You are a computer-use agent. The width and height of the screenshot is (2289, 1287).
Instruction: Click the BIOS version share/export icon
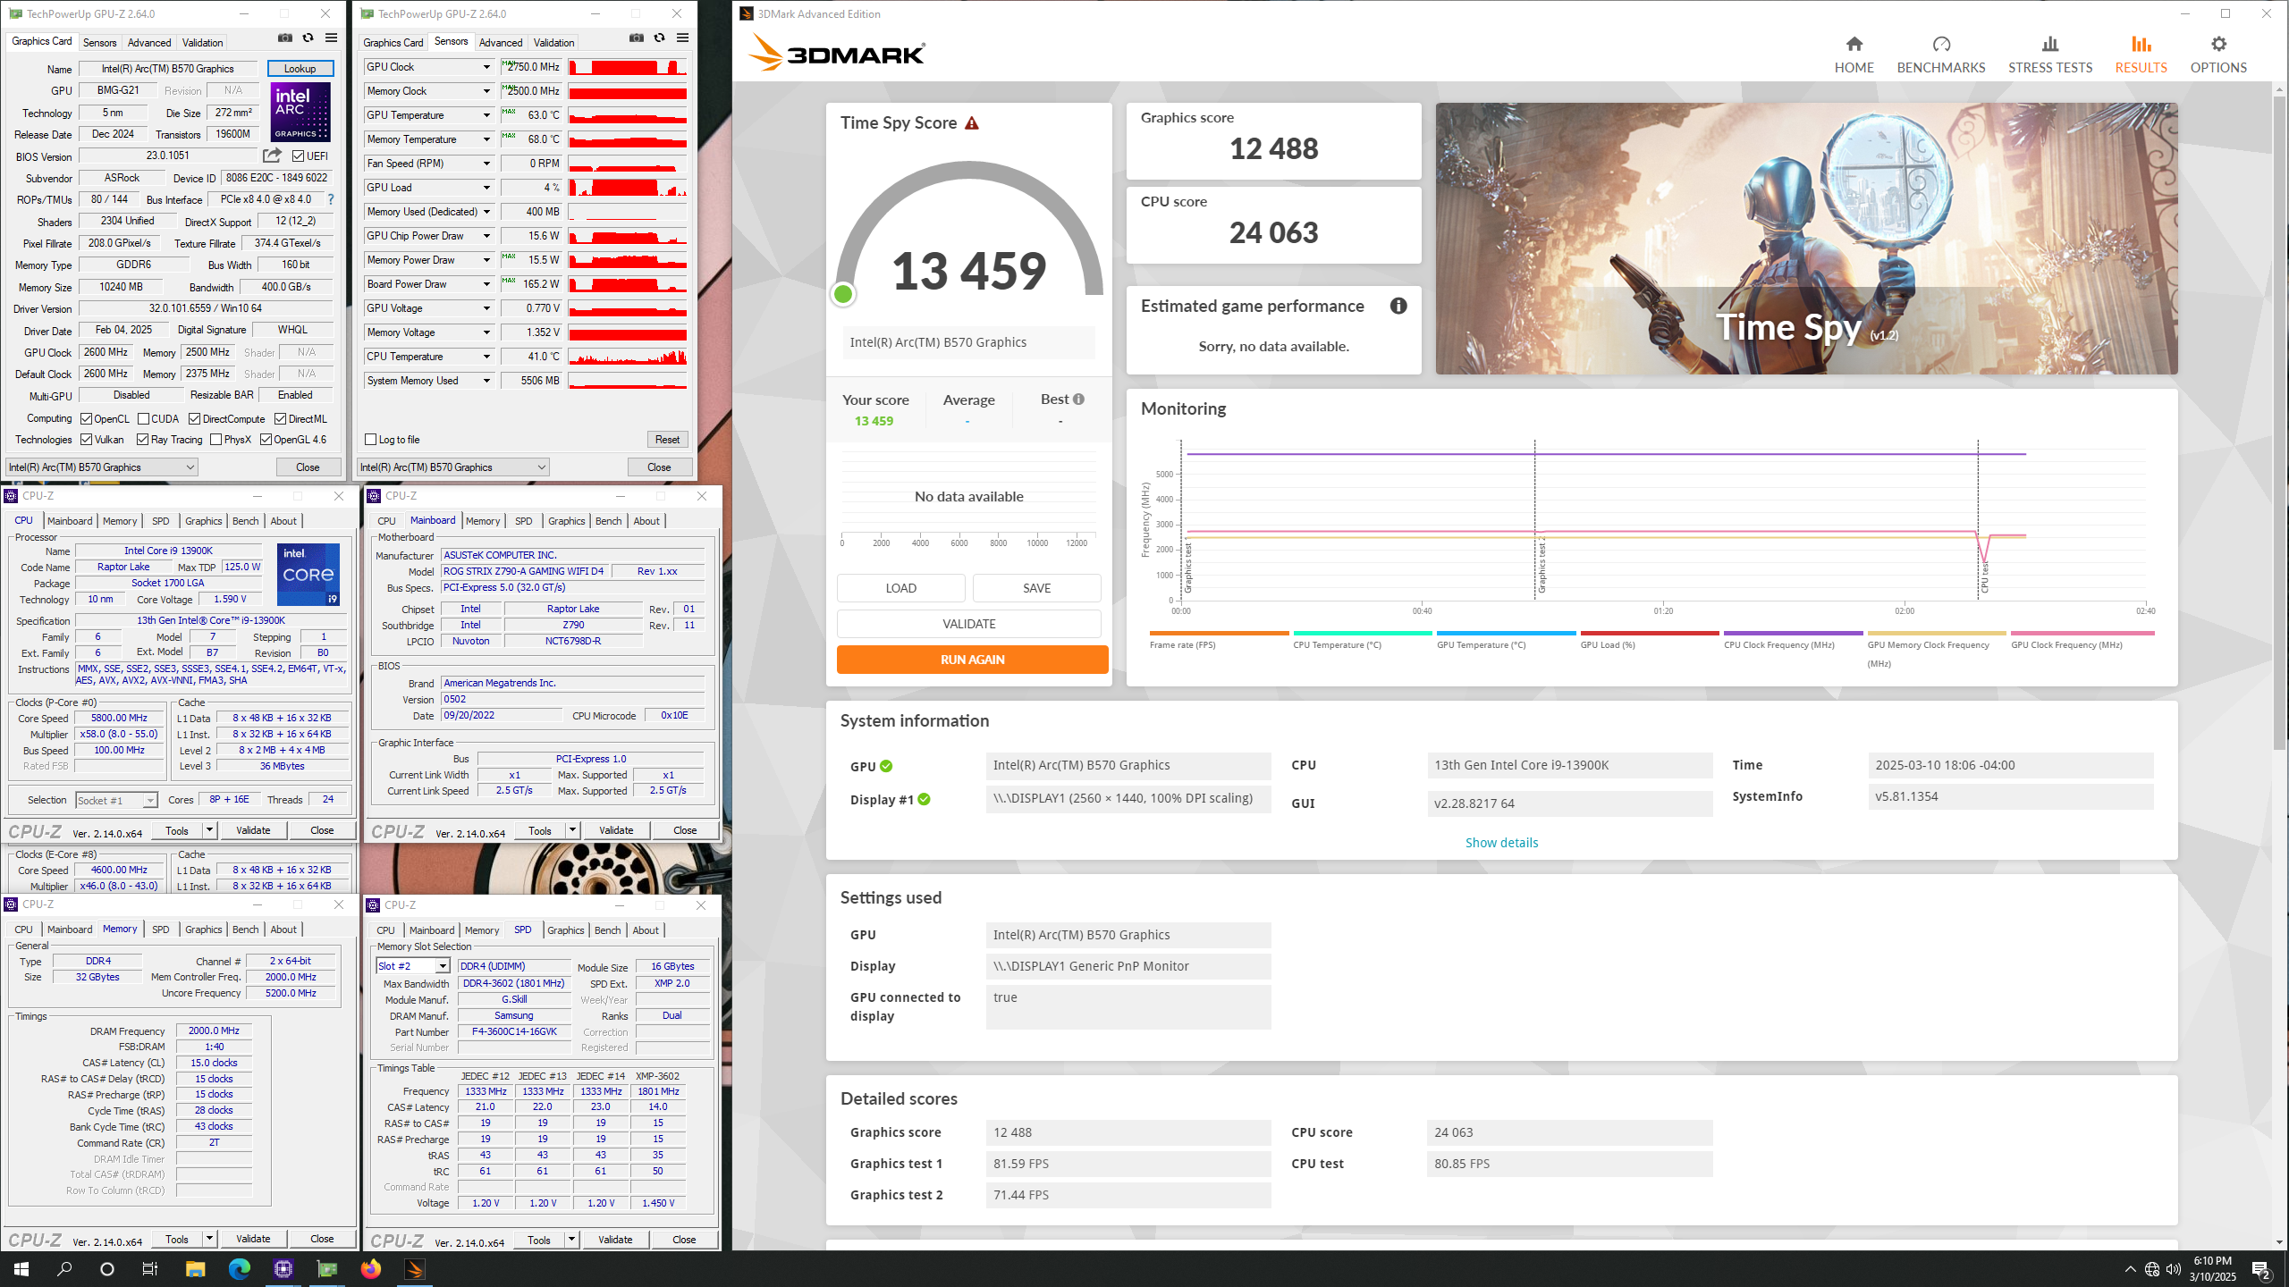click(x=272, y=156)
